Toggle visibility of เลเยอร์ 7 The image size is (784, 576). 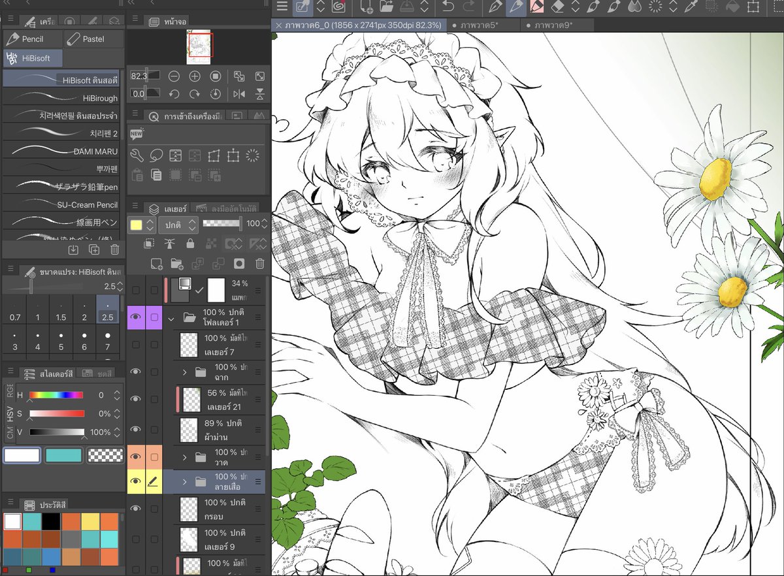coord(135,344)
